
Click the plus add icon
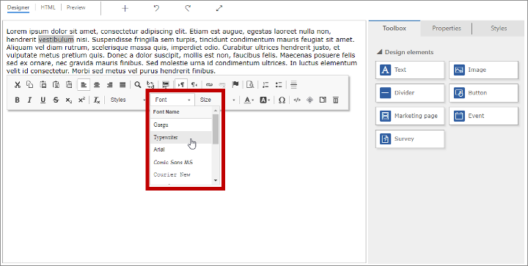pyautogui.click(x=125, y=8)
